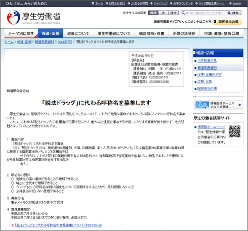Click the house icon beside ホーム
The image size is (248, 231).
pos(93,4)
